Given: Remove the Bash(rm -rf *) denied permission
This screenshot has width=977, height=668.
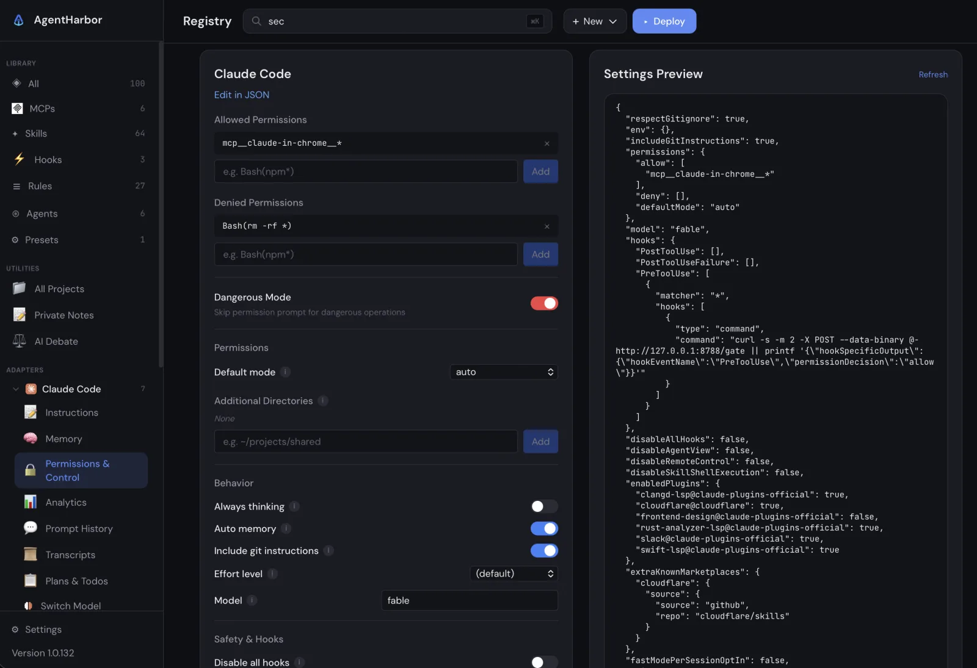Looking at the screenshot, I should pyautogui.click(x=547, y=226).
